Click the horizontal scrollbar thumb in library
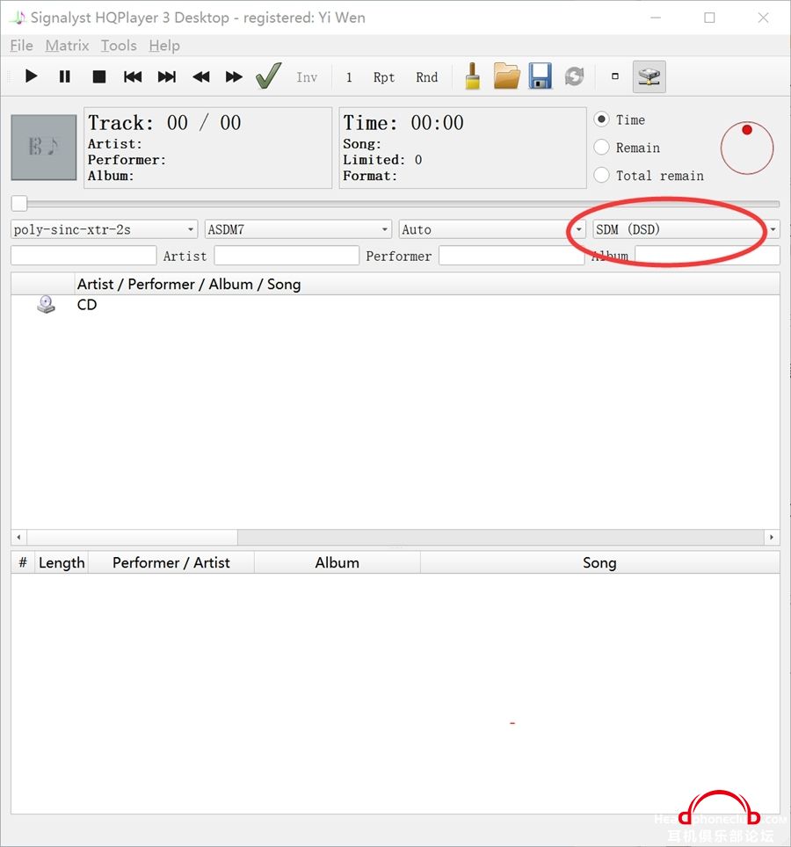The width and height of the screenshot is (791, 847). tap(133, 537)
